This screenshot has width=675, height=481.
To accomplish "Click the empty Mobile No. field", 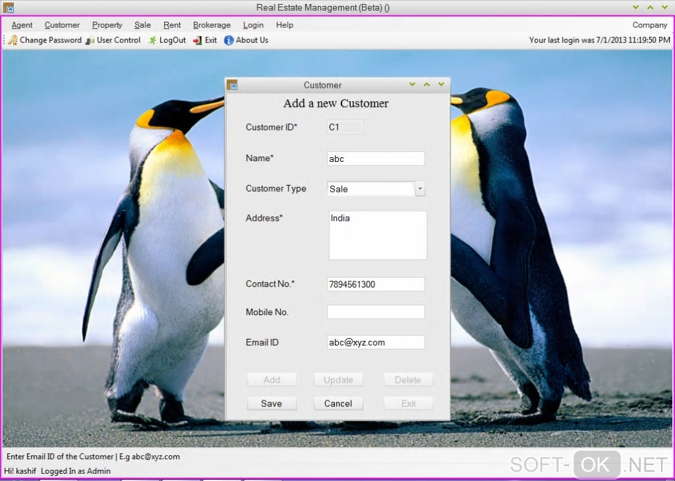I will pyautogui.click(x=376, y=312).
